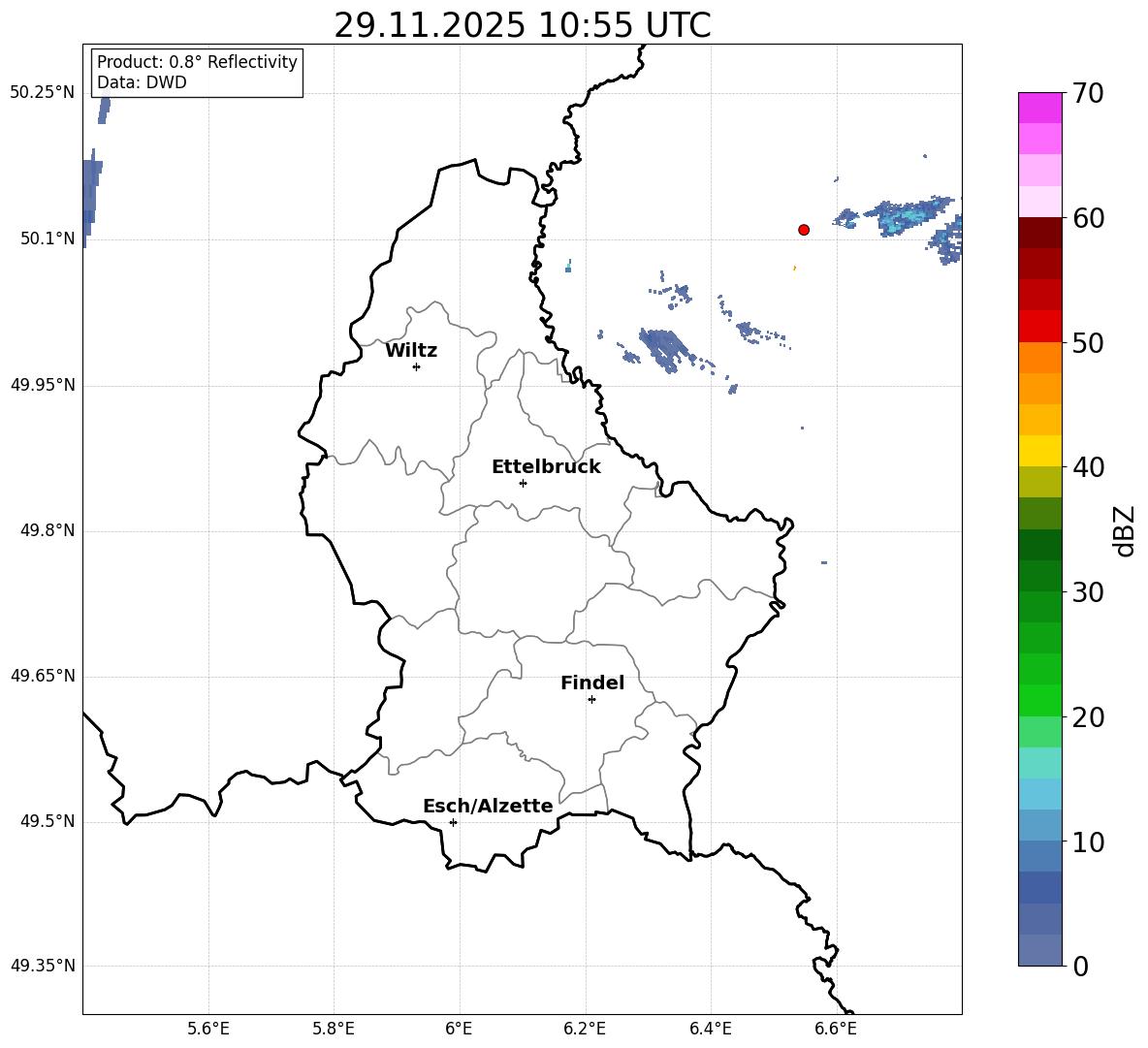Click the Data: DWD text

(142, 82)
